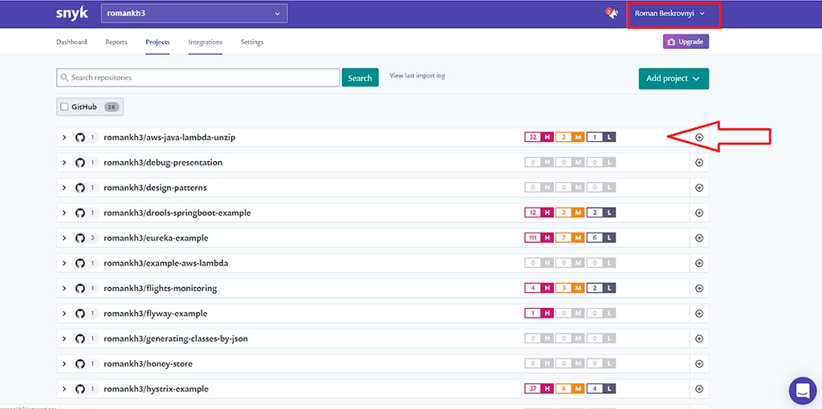
Task: Click the GitHub count badge 26
Action: [x=111, y=107]
